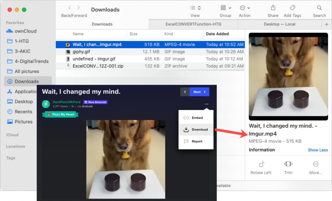The height and width of the screenshot is (201, 332).
Task: Click the Imgur three-dot options icon
Action: pos(207,104)
